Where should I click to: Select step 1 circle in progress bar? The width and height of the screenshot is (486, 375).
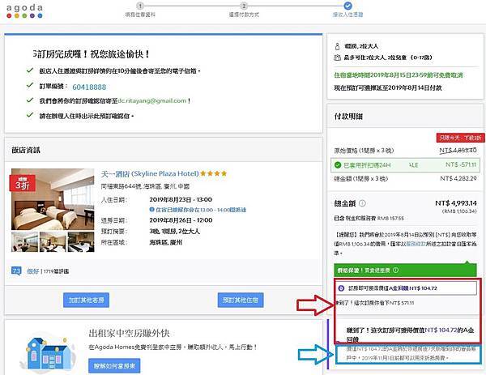point(140,6)
